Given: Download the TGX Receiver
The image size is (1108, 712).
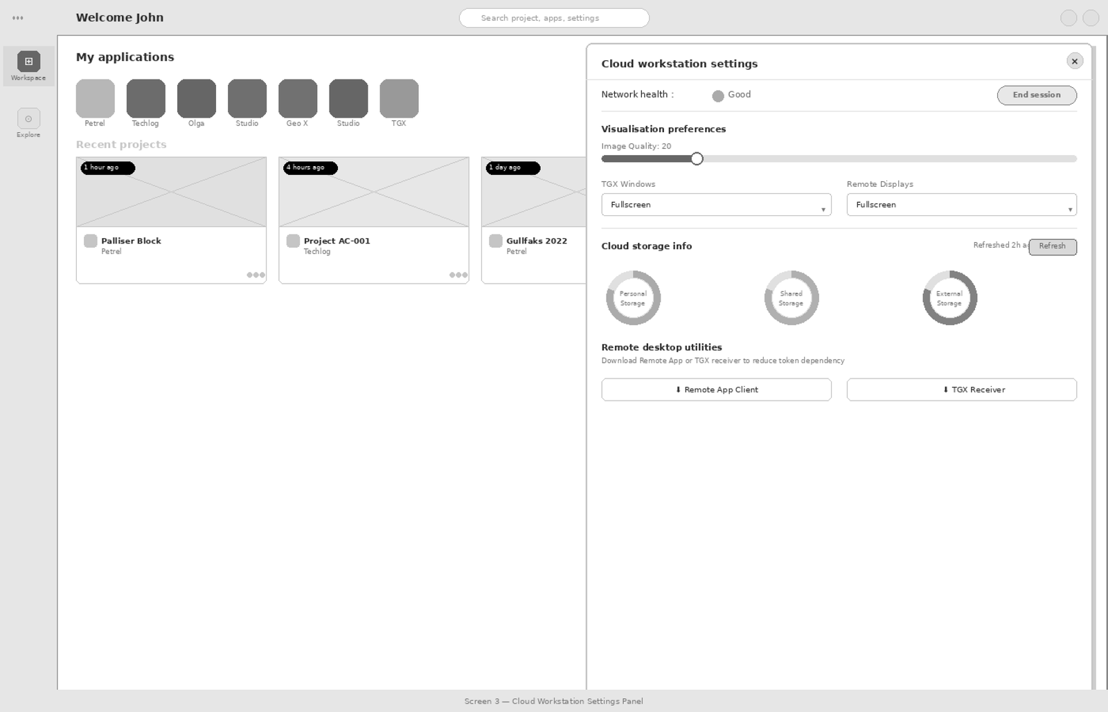Looking at the screenshot, I should click(x=961, y=390).
